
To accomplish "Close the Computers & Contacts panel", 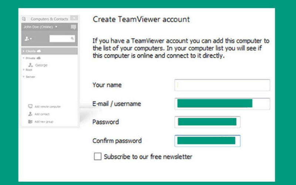I will point(74,18).
